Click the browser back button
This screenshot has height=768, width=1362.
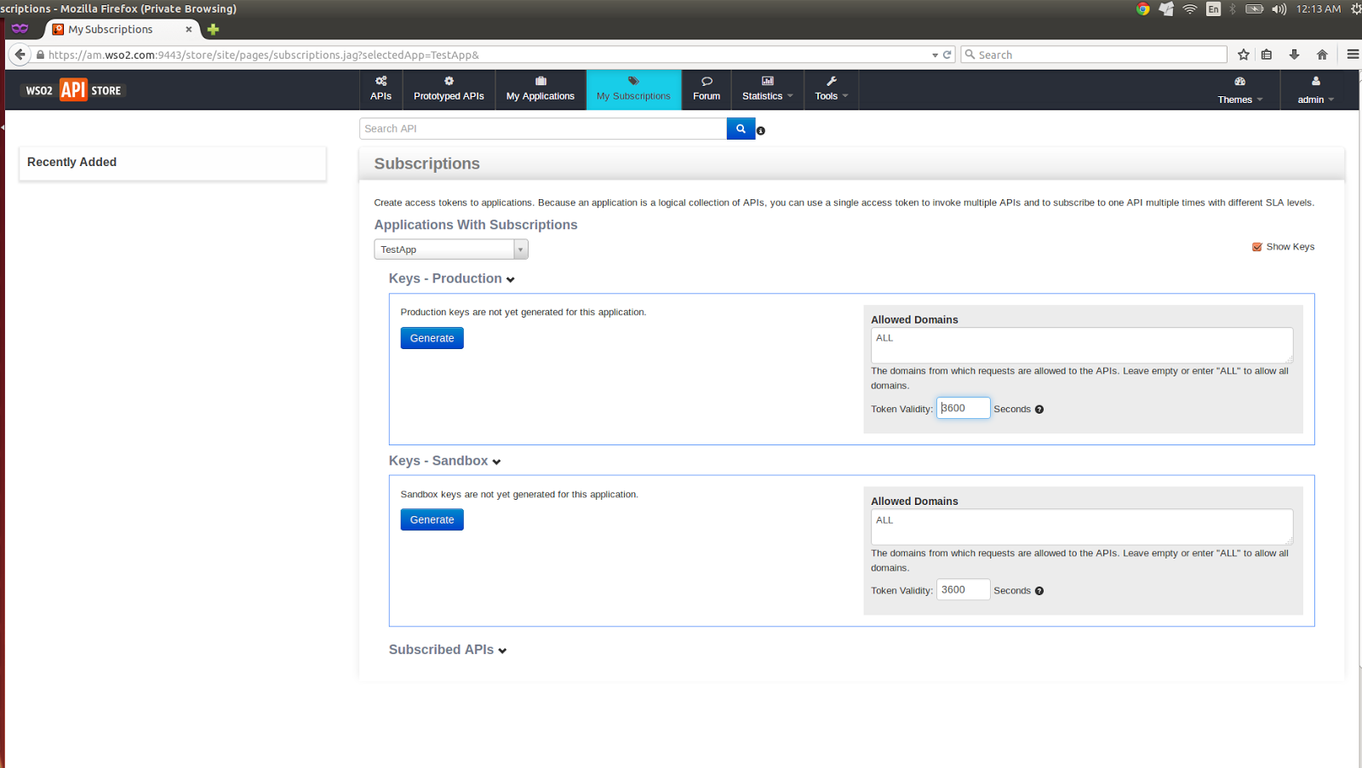pos(20,54)
